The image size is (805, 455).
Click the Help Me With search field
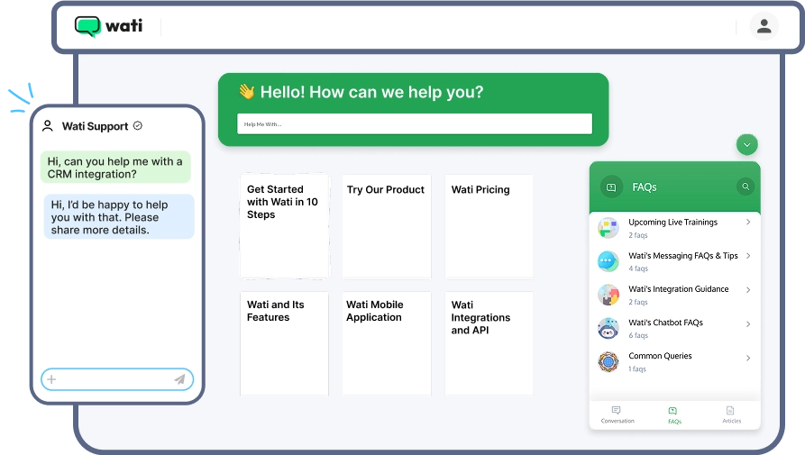[415, 124]
